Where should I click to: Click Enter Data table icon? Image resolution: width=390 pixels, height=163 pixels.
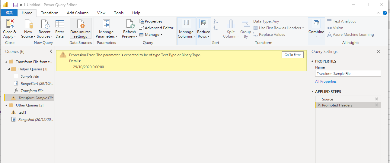point(60,24)
